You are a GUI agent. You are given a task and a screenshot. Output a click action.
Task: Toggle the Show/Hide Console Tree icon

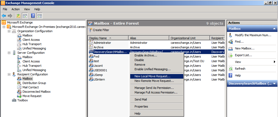coord(24,16)
